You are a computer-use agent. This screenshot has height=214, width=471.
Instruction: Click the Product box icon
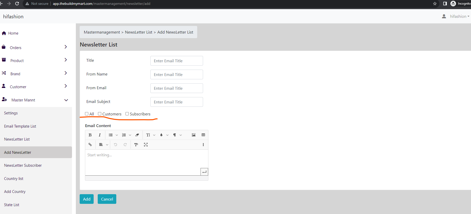click(x=4, y=60)
